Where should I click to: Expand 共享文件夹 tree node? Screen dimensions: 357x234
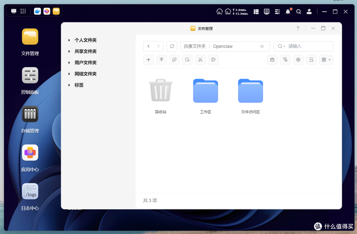69,51
